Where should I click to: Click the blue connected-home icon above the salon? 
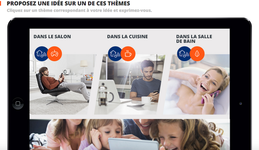coord(41,54)
